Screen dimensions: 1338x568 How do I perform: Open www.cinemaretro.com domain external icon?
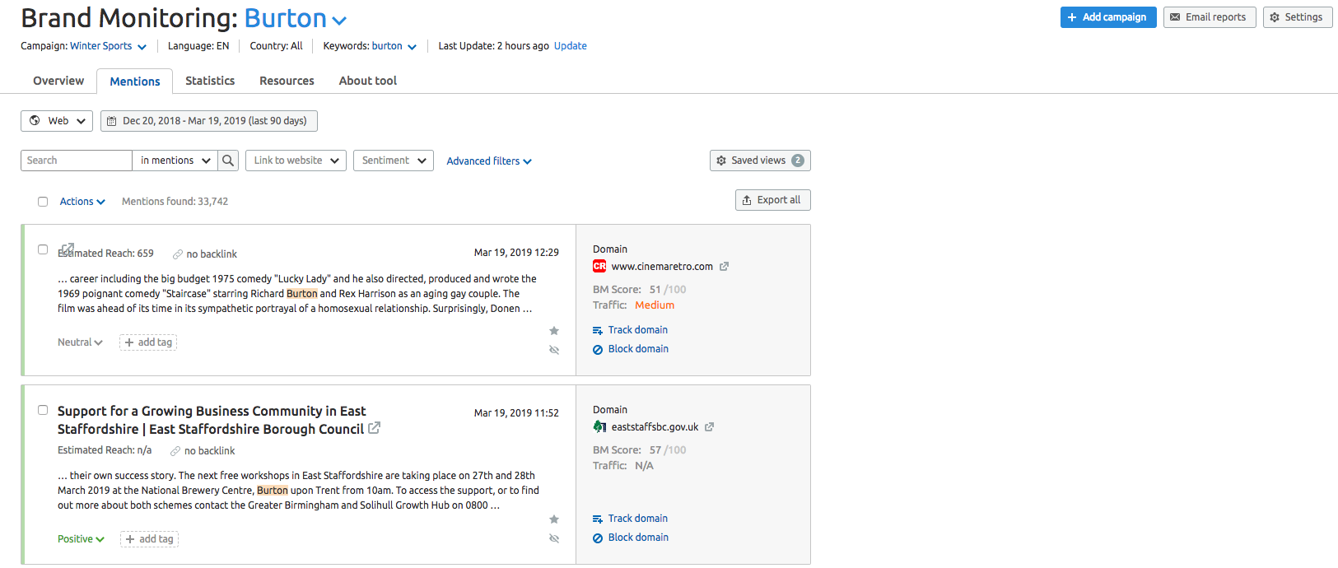(725, 267)
